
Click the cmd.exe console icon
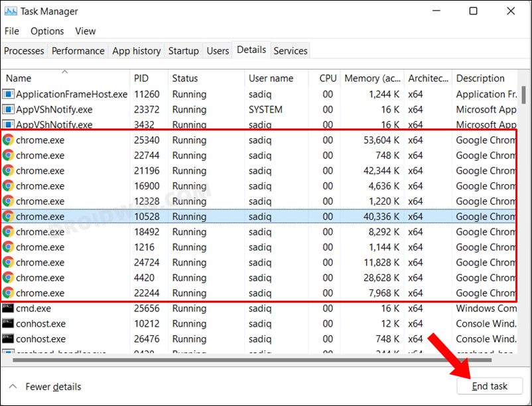pyautogui.click(x=8, y=308)
